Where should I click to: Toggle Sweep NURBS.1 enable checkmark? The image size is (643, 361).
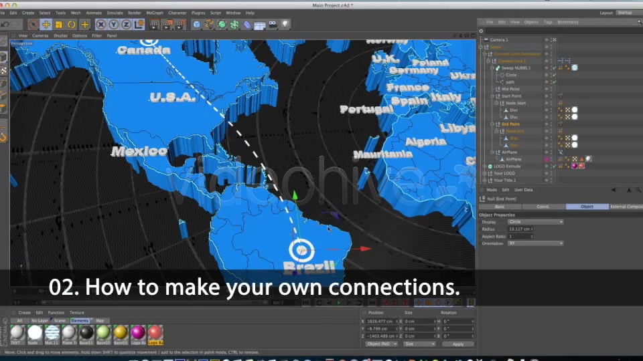pos(555,68)
